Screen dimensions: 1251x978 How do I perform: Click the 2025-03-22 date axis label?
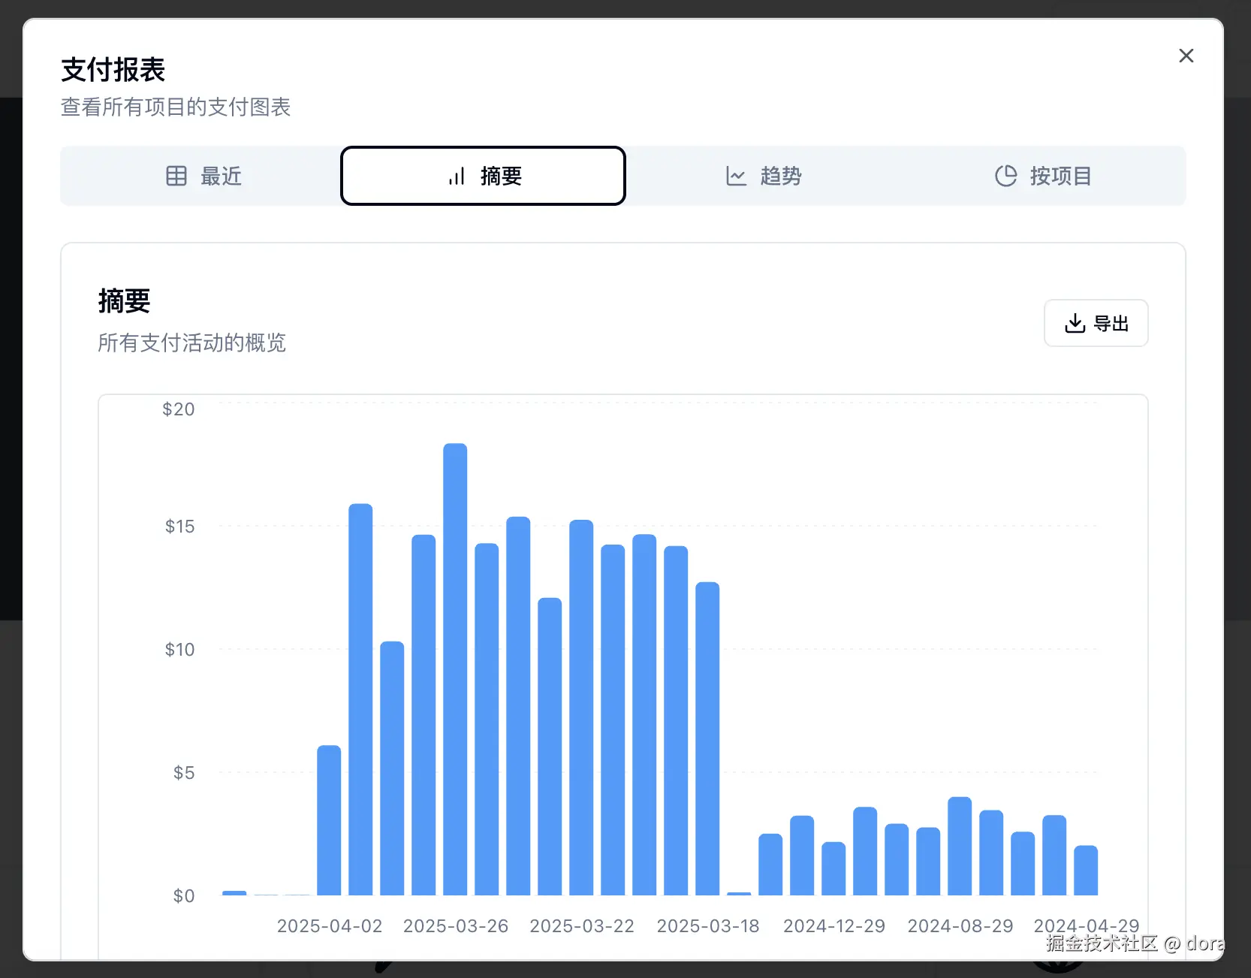582,925
